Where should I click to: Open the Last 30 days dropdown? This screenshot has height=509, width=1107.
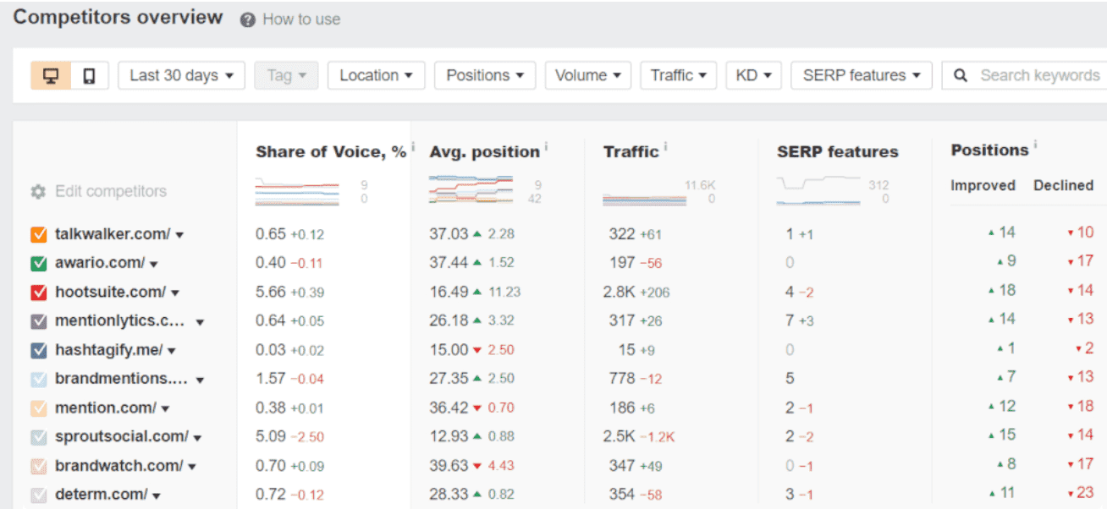tap(181, 75)
